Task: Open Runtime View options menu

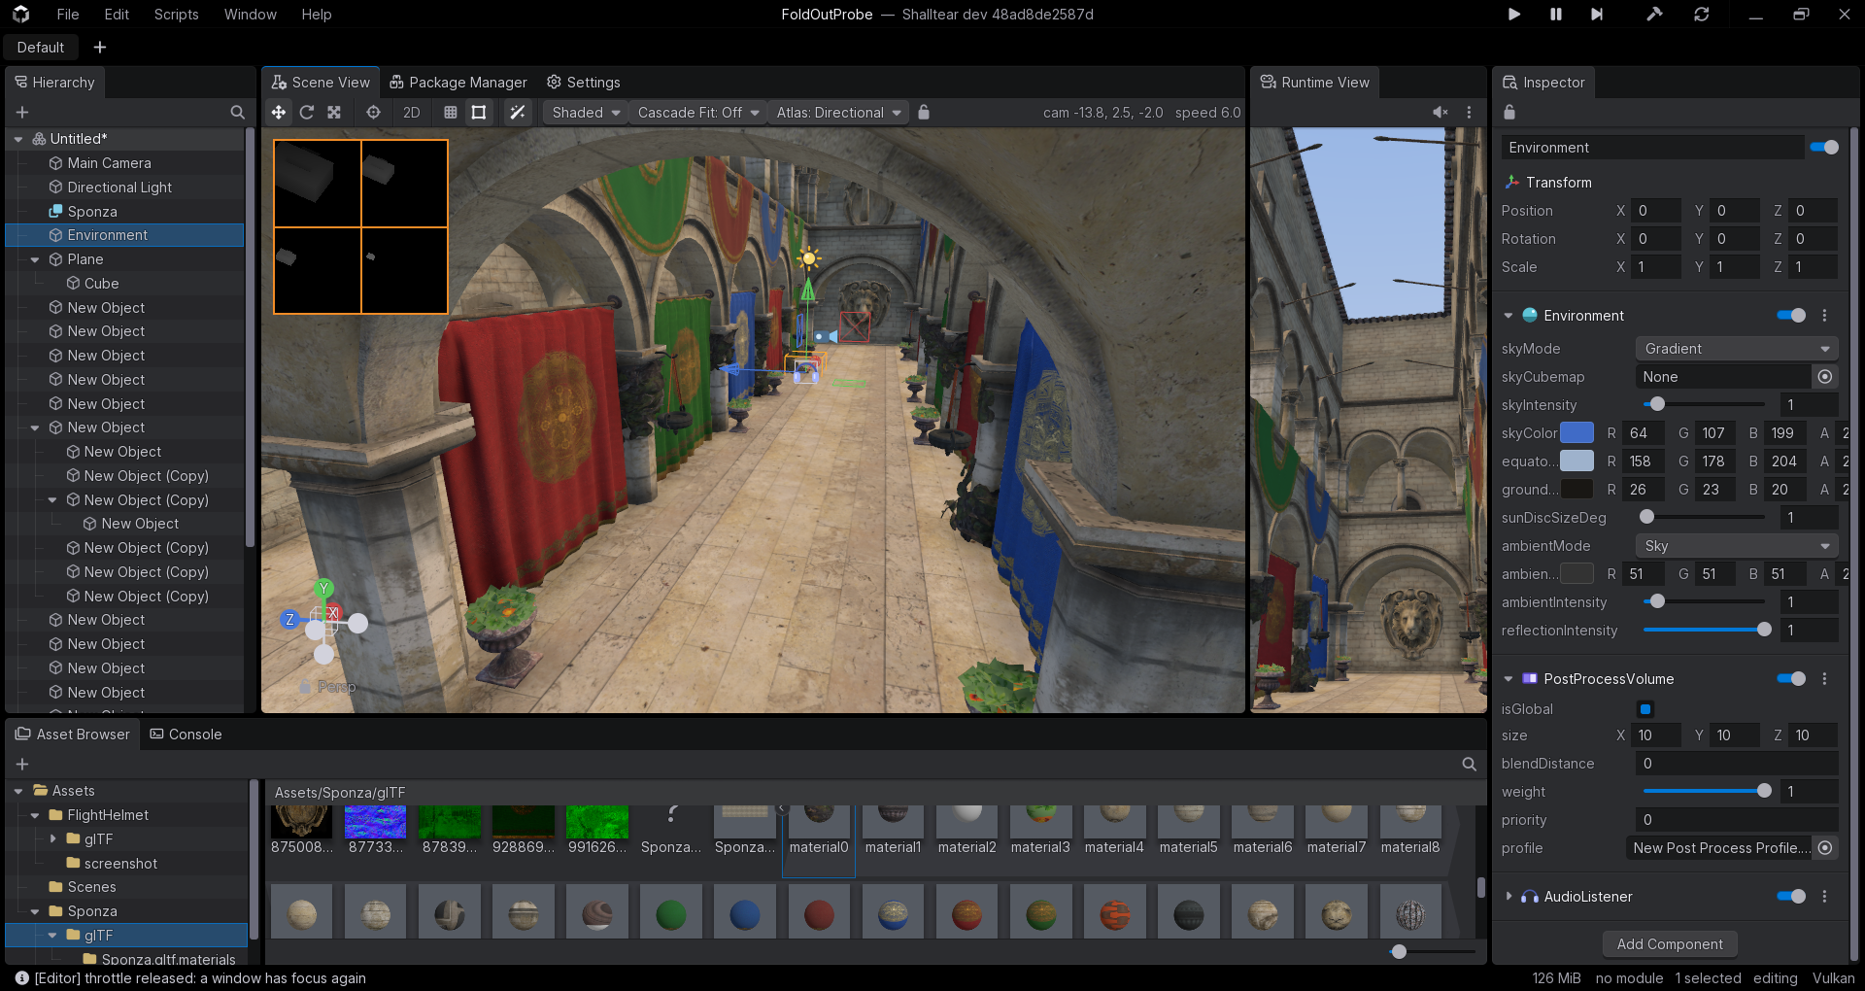Action: point(1469,113)
